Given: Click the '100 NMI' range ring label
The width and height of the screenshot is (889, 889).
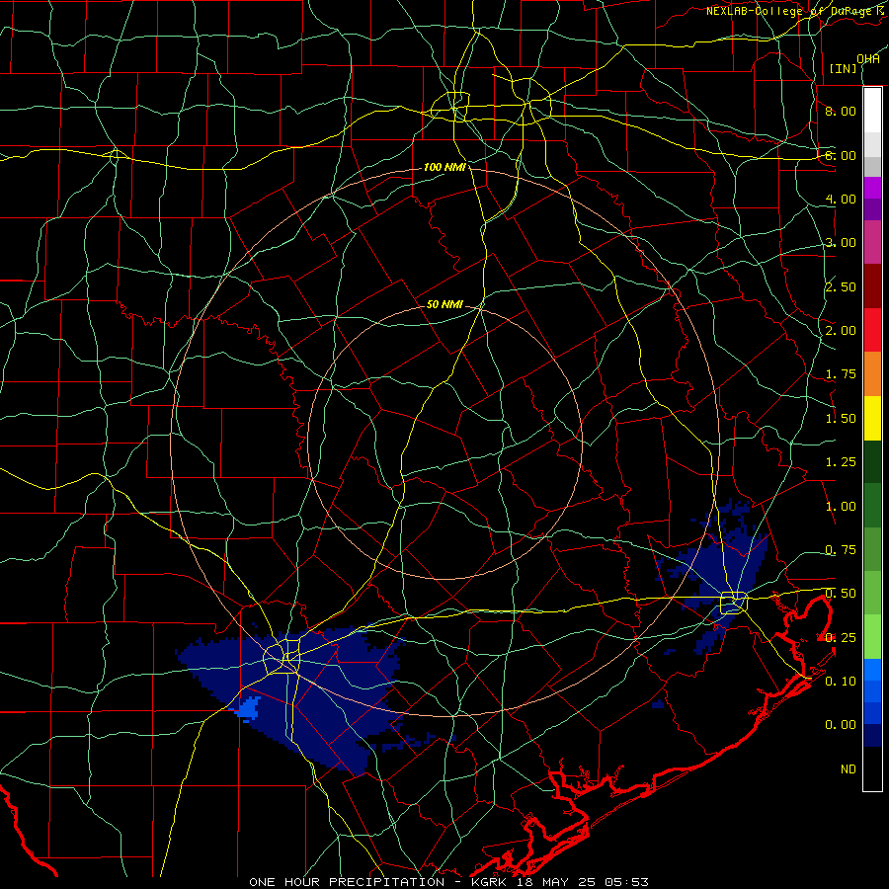Looking at the screenshot, I should coord(444,167).
